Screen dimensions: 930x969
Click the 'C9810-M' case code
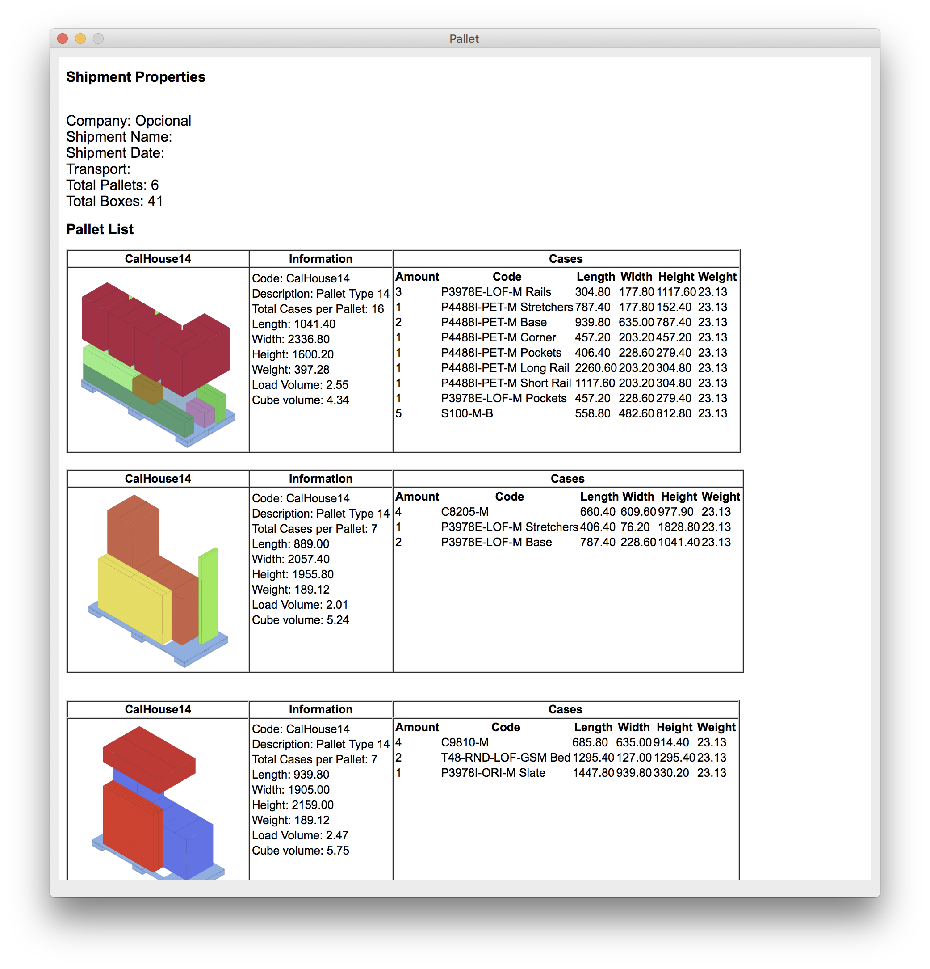click(465, 742)
